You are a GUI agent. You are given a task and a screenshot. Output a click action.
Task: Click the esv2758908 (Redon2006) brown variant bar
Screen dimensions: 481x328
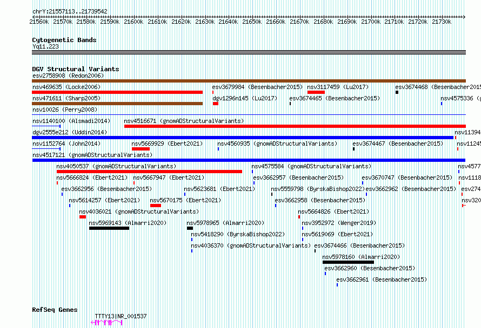coord(249,81)
